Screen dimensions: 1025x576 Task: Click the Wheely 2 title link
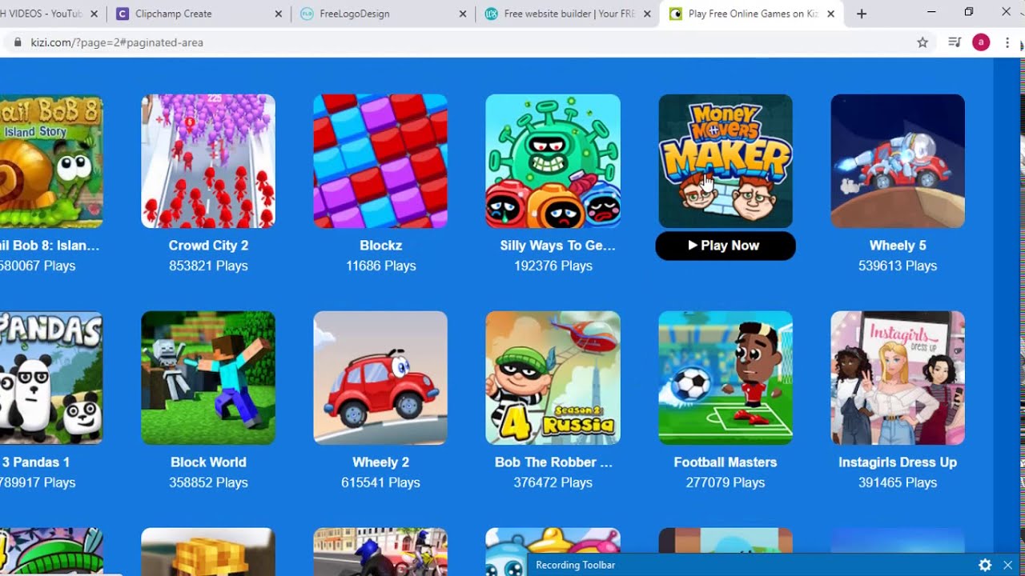[380, 462]
